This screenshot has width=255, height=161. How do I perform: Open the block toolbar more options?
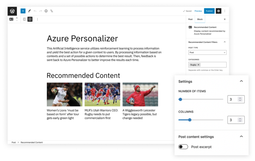37,19
